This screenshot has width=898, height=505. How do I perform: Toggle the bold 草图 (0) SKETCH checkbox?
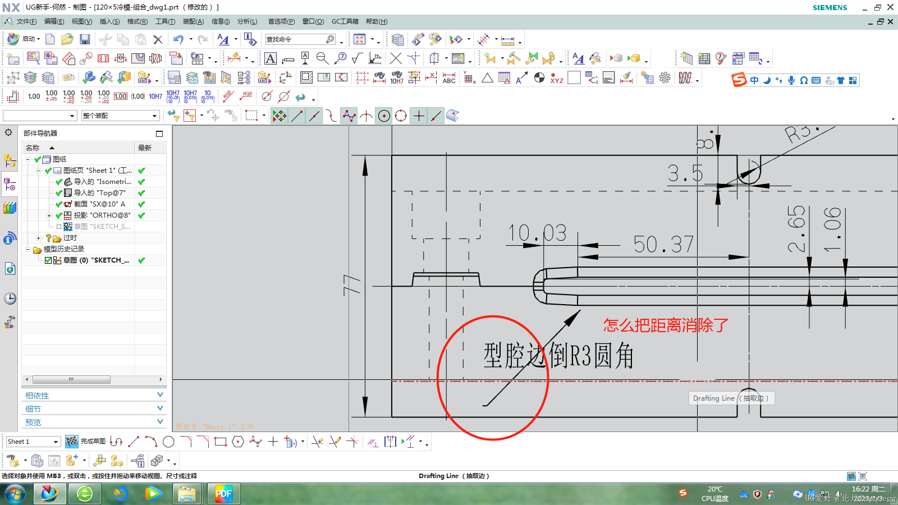coord(48,260)
